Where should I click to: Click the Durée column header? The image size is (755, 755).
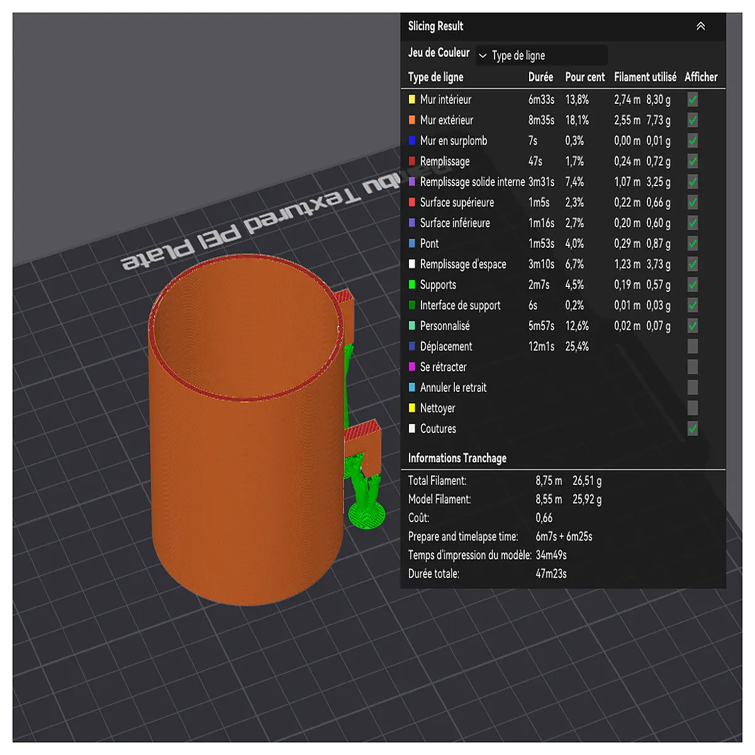[x=540, y=77]
